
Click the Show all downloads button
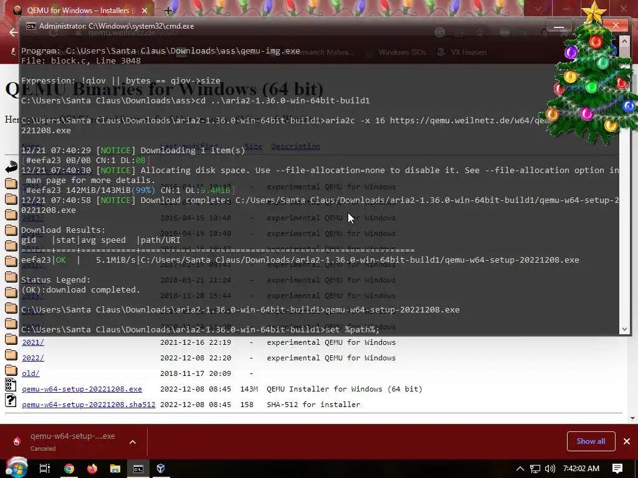(591, 441)
